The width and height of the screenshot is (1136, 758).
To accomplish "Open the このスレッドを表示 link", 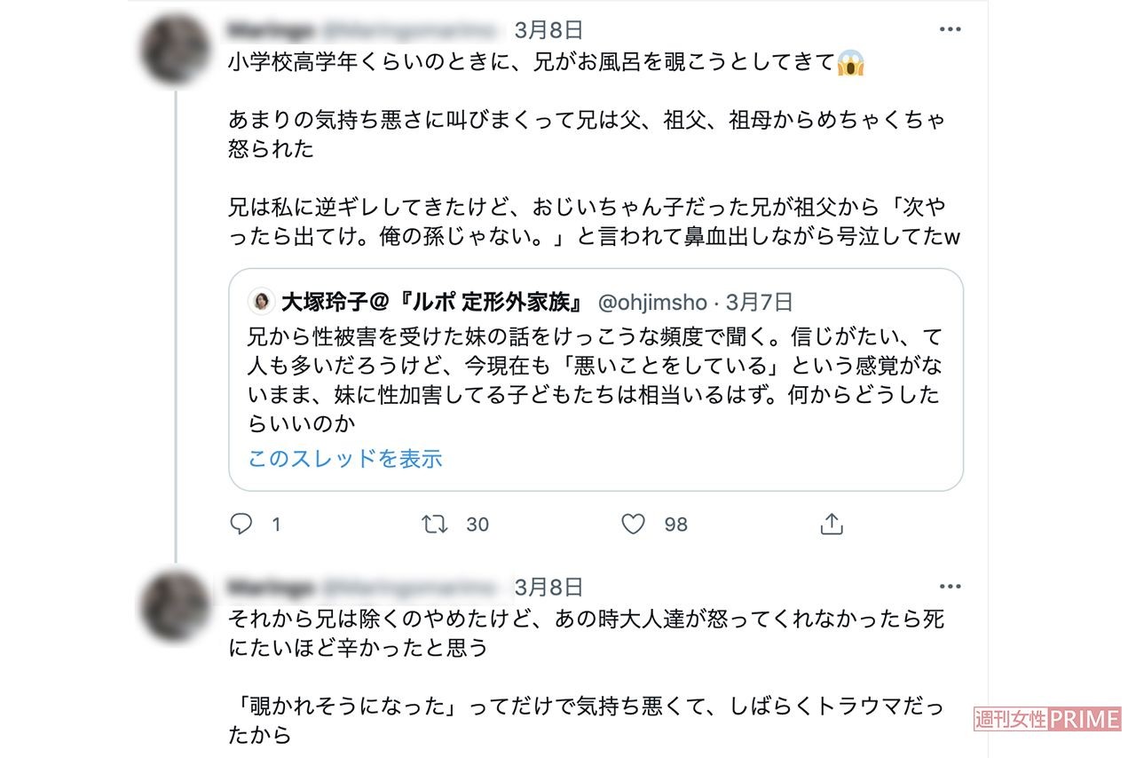I will 345,459.
